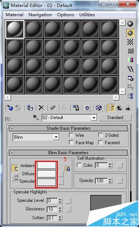The image size is (139, 227).
Task: Click the Put Material to Scene icon
Action: (x=19, y=108)
